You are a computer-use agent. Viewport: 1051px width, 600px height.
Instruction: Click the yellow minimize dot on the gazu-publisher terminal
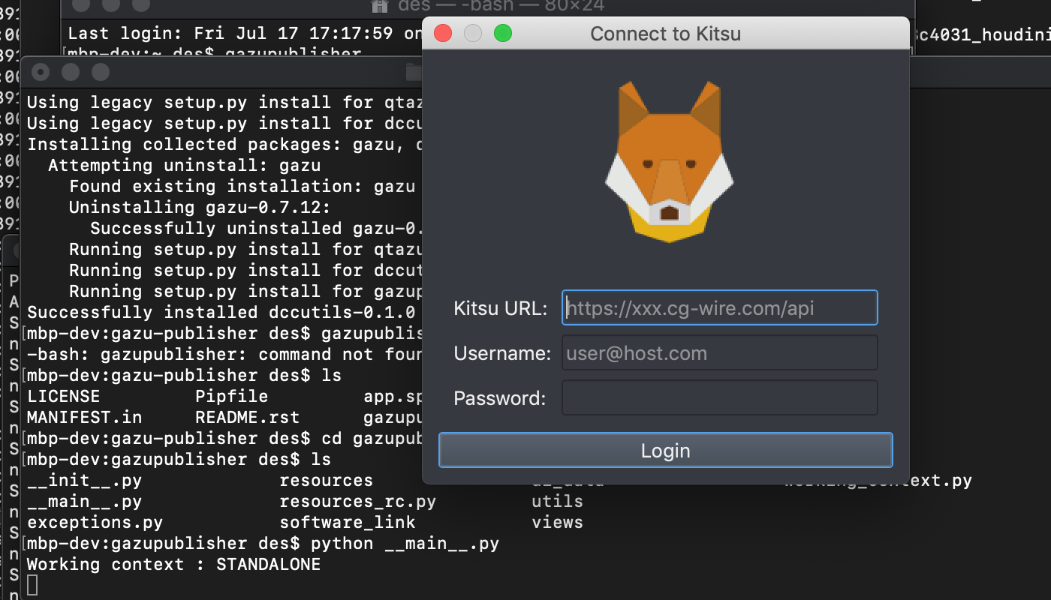pos(69,73)
